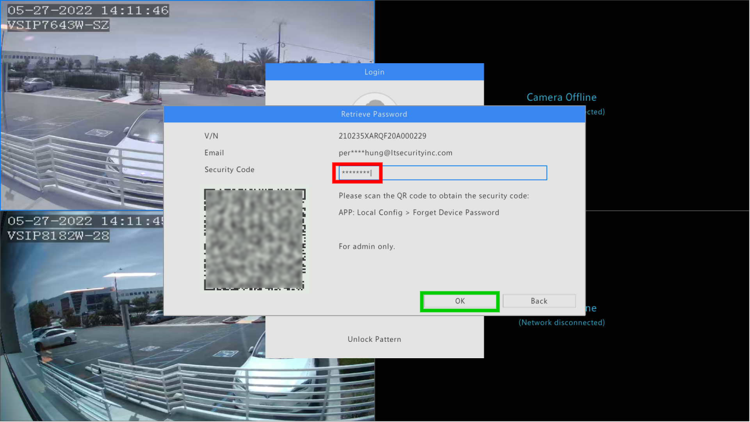Click the Login dialog title bar
The image size is (750, 422).
tap(374, 72)
